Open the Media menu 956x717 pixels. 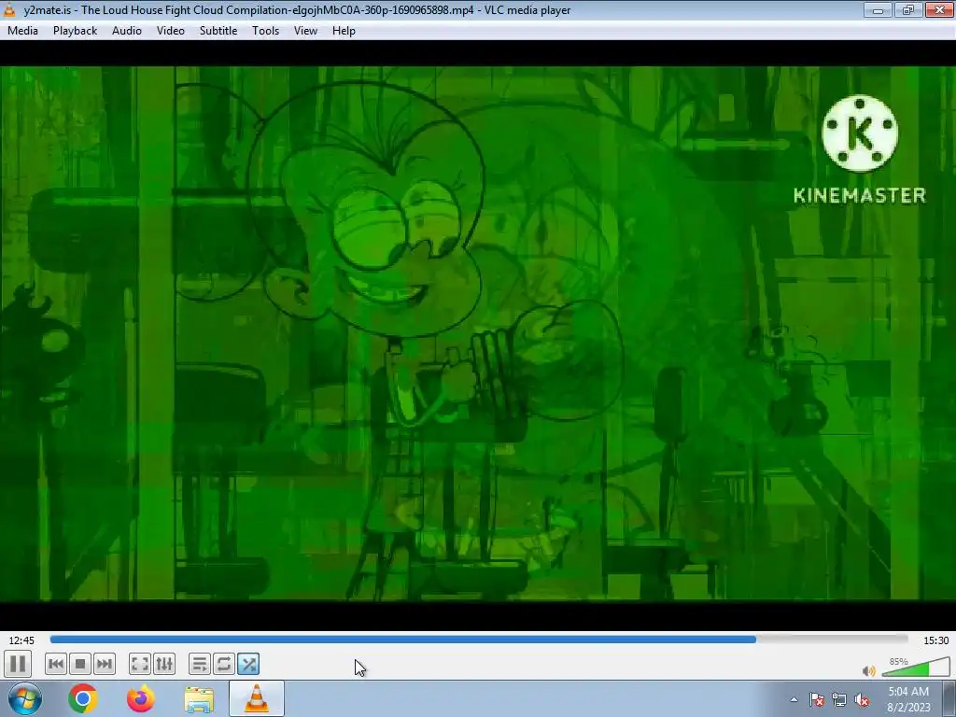22,31
